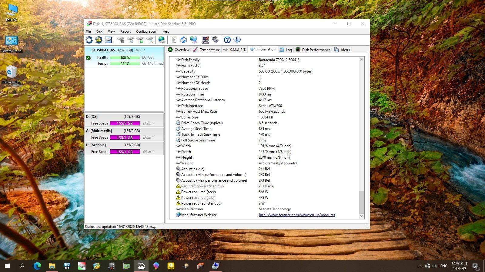Click the disk with stethoscope test icon
The height and width of the screenshot is (272, 485).
(x=121, y=40)
